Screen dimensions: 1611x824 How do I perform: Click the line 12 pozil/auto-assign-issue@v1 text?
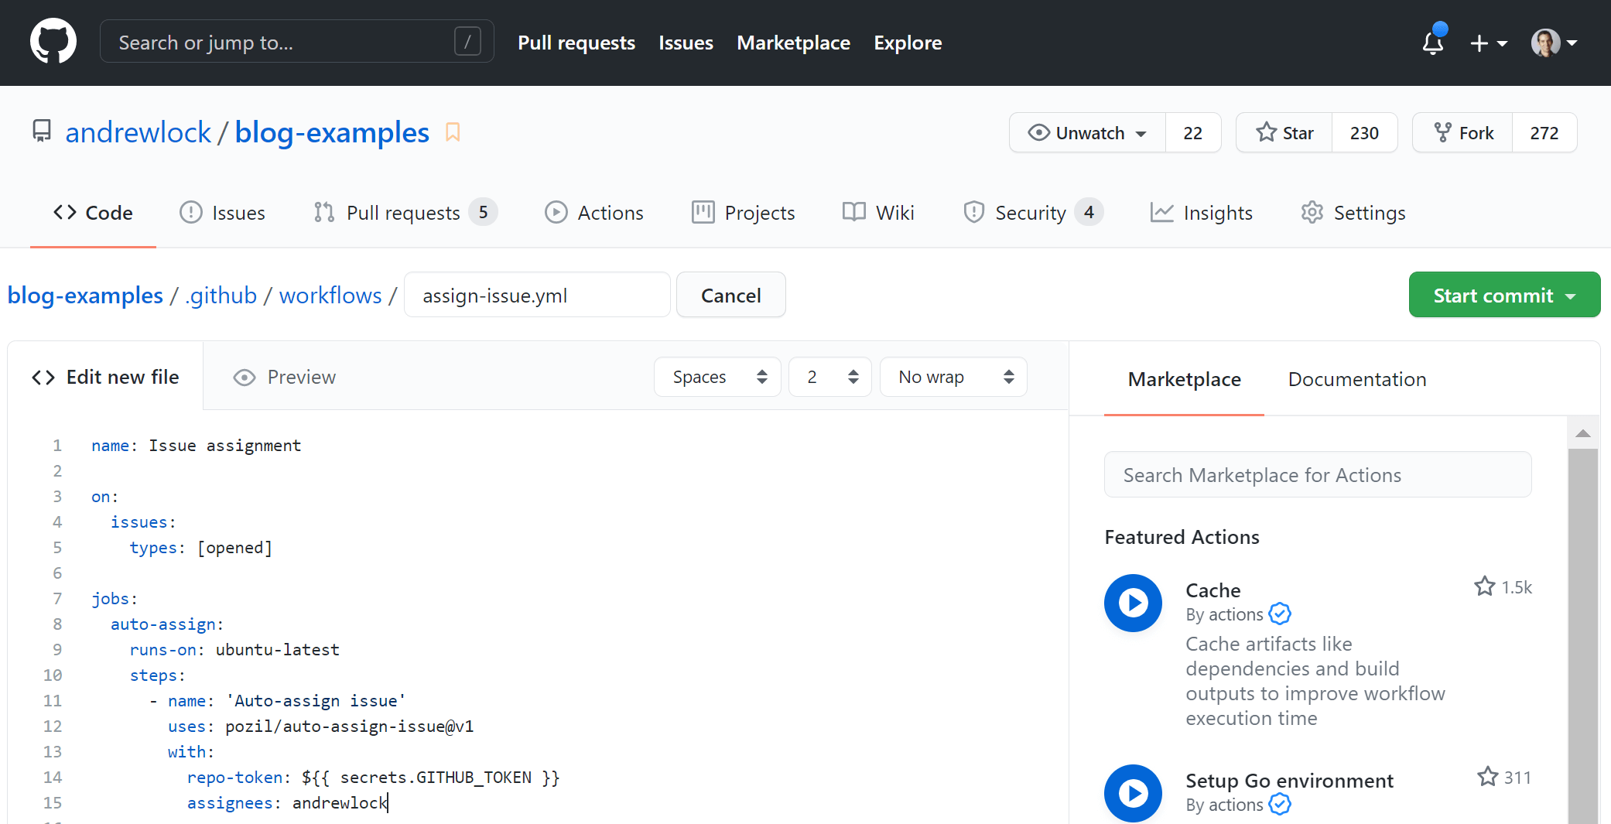(x=349, y=726)
